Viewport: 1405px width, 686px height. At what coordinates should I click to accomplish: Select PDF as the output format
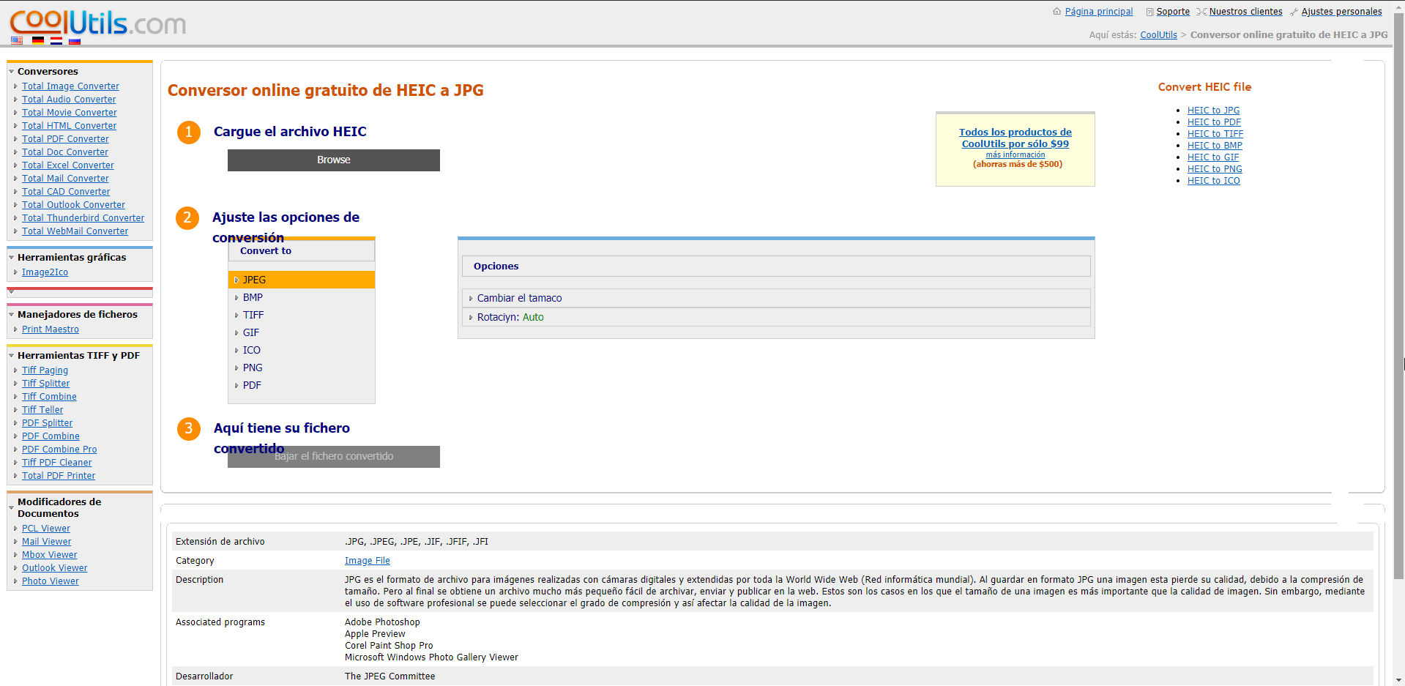click(x=302, y=385)
